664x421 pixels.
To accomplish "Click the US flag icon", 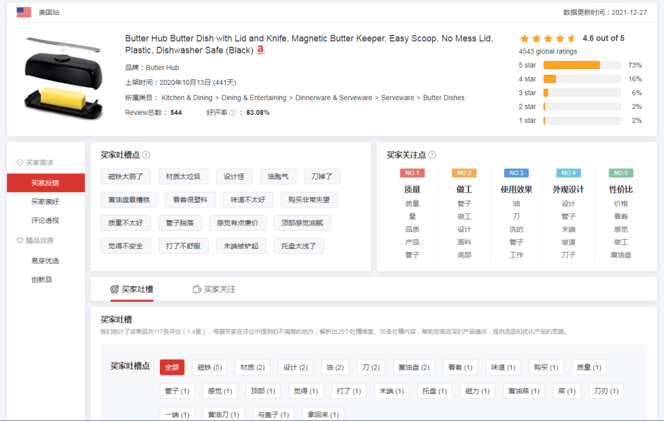I will (24, 12).
